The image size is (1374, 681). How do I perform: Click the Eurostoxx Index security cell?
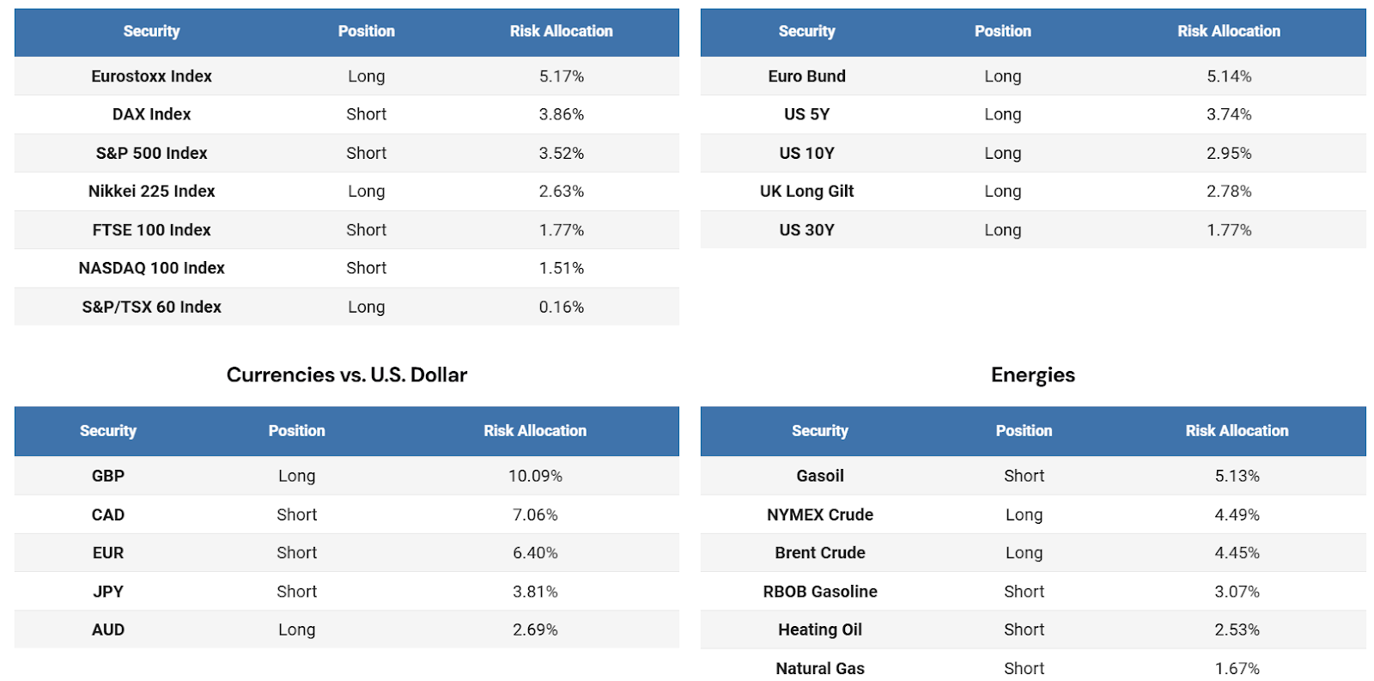tap(151, 76)
